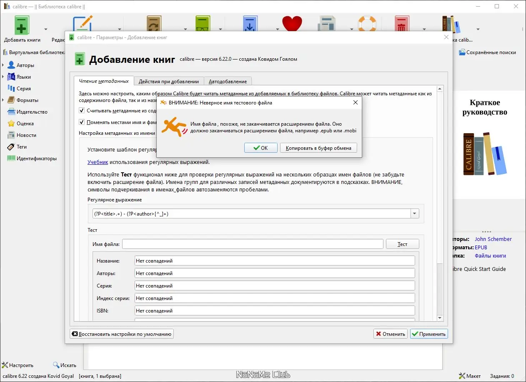Expand the Форматы tree node arrow
The width and height of the screenshot is (526, 382).
coord(3,100)
